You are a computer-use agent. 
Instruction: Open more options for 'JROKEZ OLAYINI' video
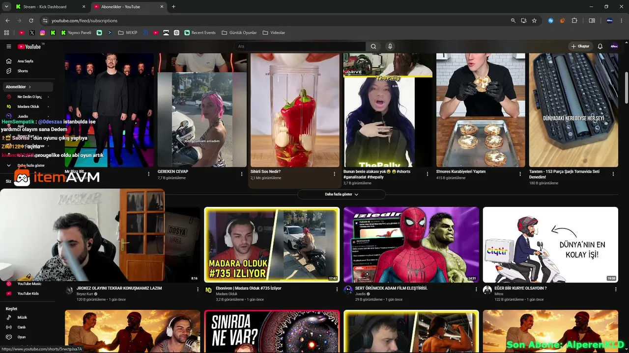[198, 289]
